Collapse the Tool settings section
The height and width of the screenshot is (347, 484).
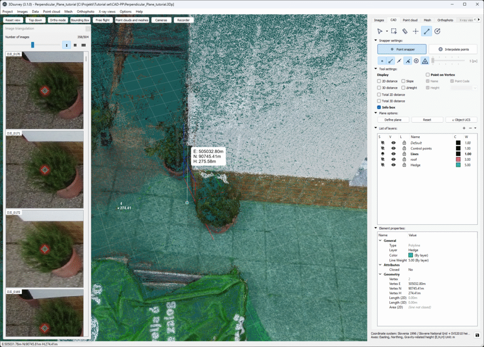click(376, 69)
